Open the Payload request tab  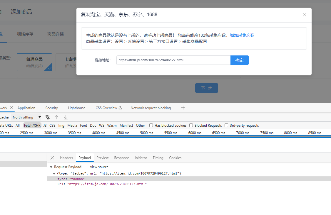pos(85,158)
